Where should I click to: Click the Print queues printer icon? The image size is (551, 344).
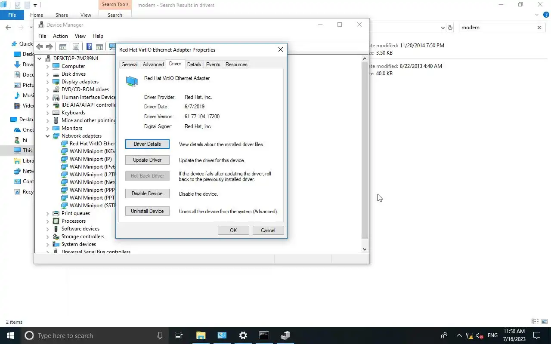pos(56,213)
